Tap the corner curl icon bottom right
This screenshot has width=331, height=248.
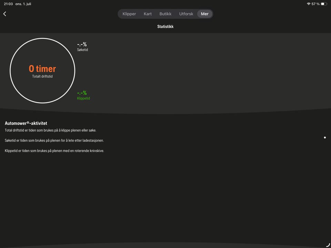pos(328,245)
